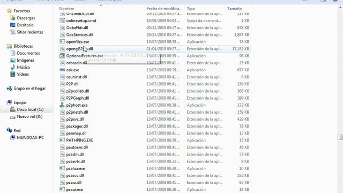Screen dimensions: 343x193
Task: Select the panmap.dll file name
Action: [76, 133]
